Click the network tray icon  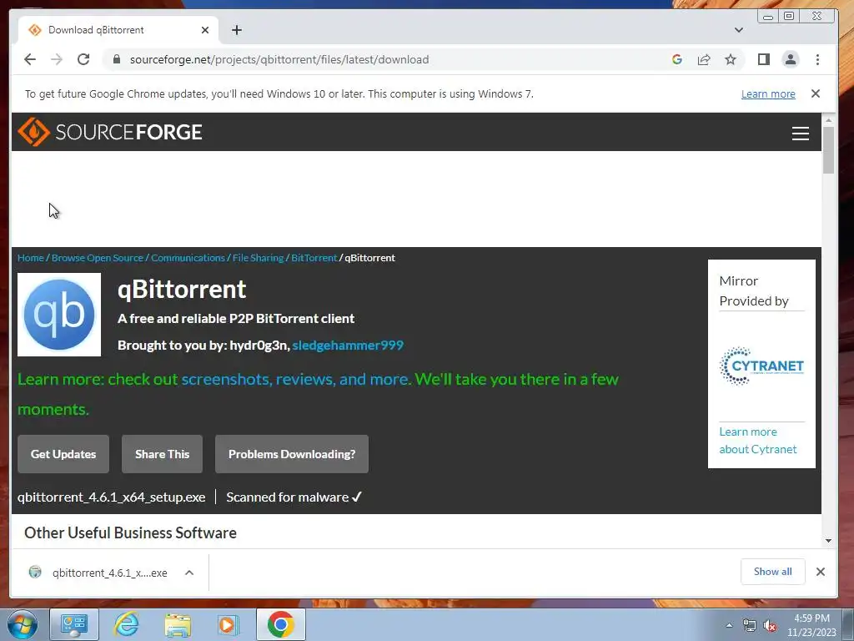click(750, 626)
